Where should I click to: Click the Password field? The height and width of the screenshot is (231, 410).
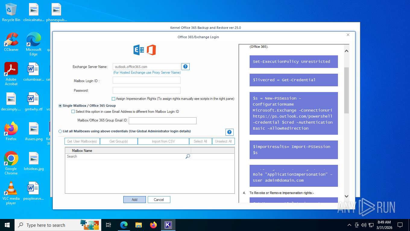[x=147, y=90]
